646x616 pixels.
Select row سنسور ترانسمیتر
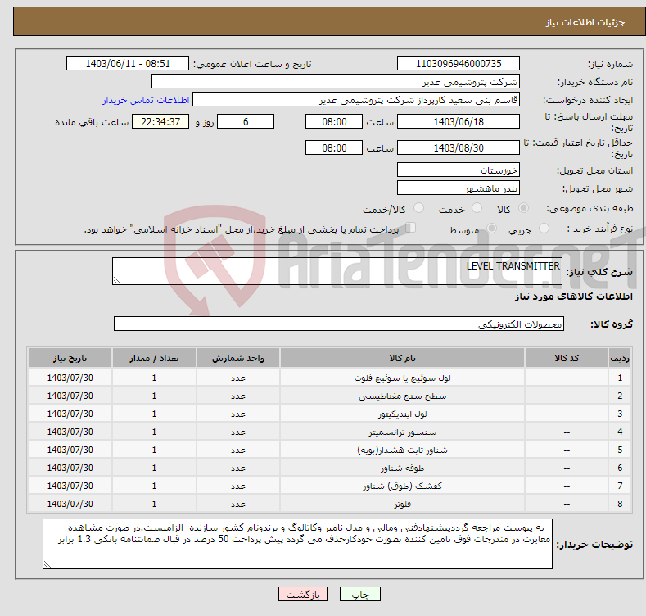pos(329,432)
